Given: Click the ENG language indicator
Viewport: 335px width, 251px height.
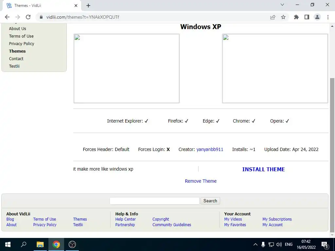Looking at the screenshot, I should 289,244.
